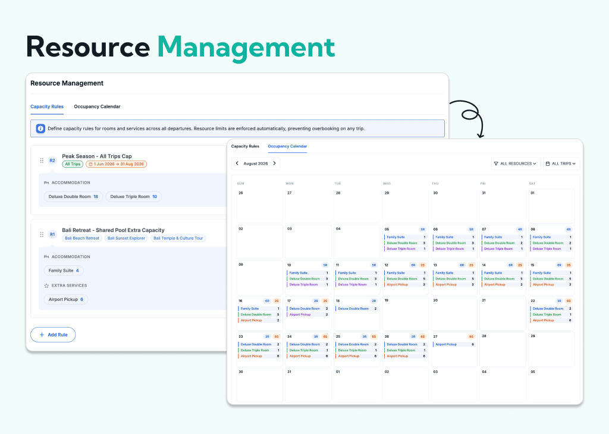609x434 pixels.
Task: Click the bed icon in the Bali Retreat rule
Action: click(x=46, y=257)
